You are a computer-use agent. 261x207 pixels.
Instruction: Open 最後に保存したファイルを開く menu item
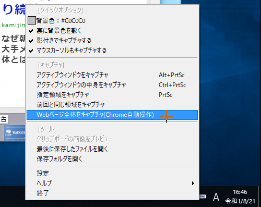(x=112, y=149)
